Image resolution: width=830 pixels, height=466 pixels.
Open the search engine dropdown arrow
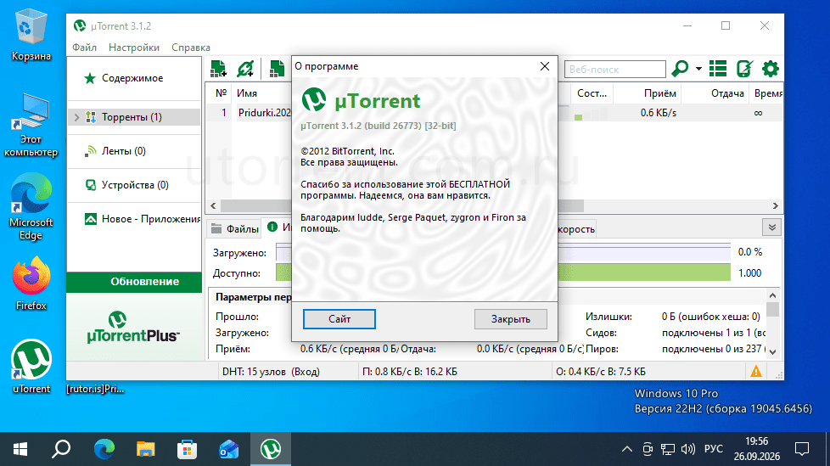(x=698, y=69)
